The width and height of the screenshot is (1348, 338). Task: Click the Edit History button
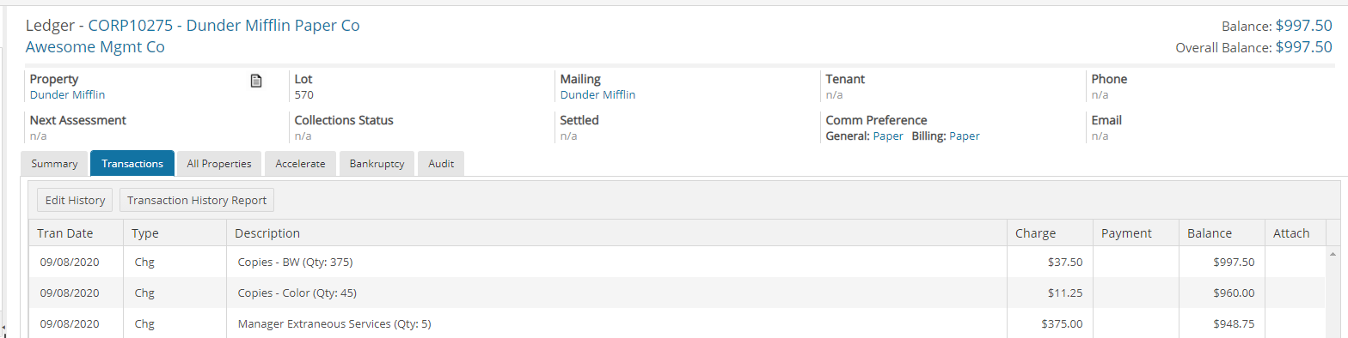tap(75, 200)
